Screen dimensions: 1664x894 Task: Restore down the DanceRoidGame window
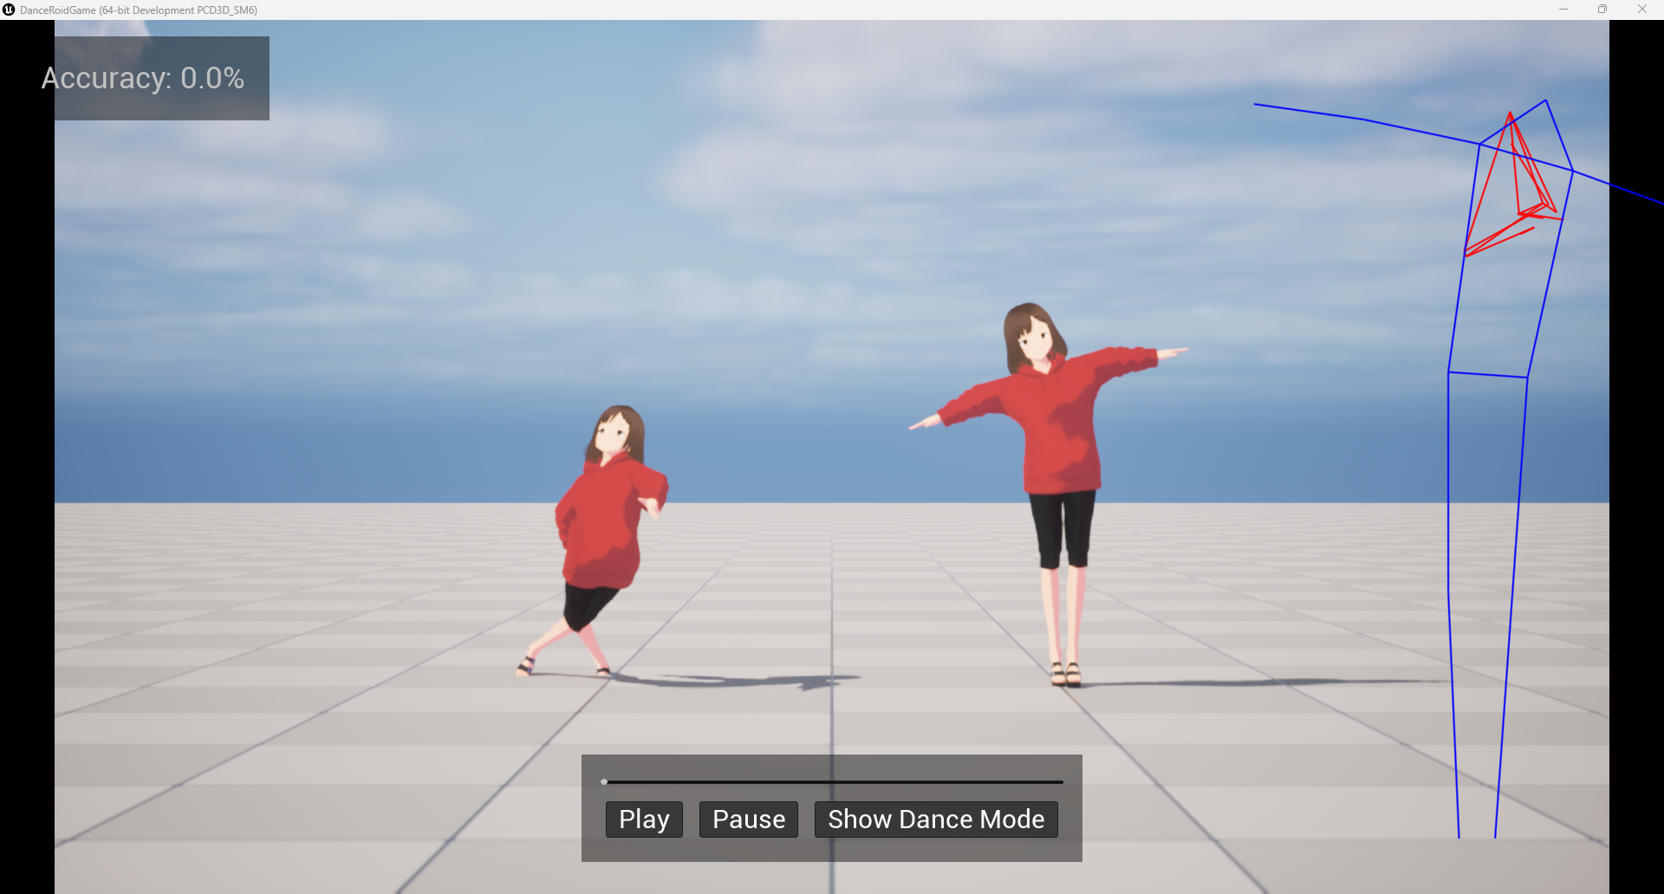click(1602, 10)
